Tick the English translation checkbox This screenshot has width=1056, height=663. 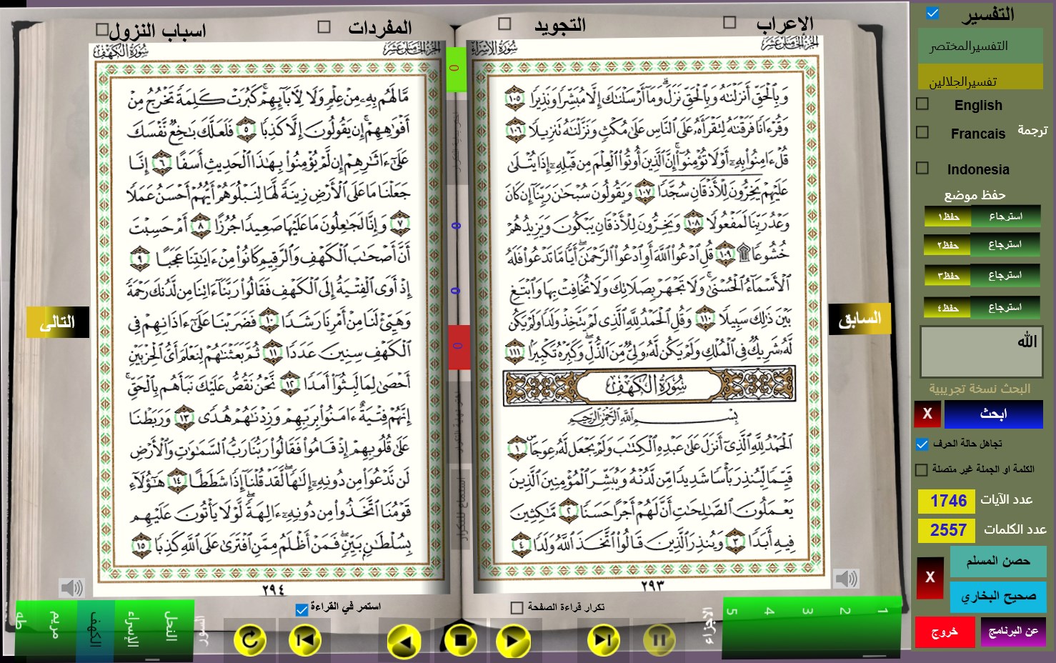(x=922, y=104)
